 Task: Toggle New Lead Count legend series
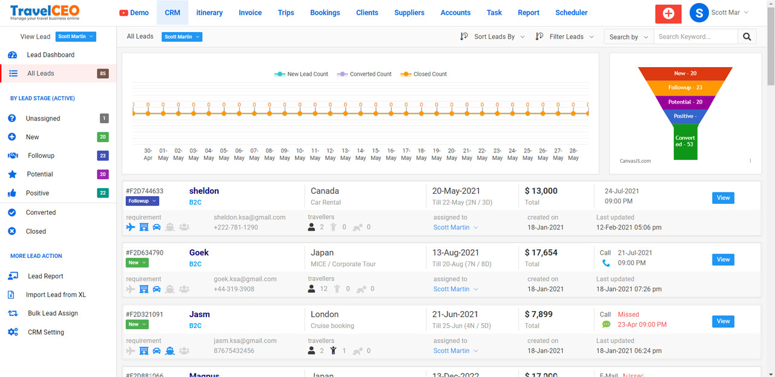301,74
